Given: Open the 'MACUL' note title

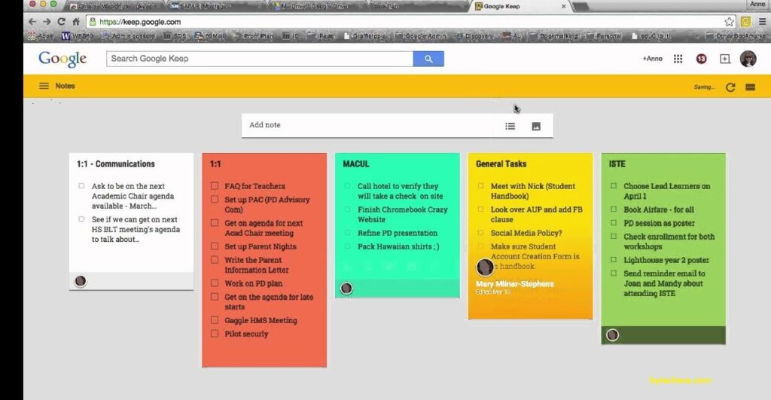Looking at the screenshot, I should tap(356, 163).
